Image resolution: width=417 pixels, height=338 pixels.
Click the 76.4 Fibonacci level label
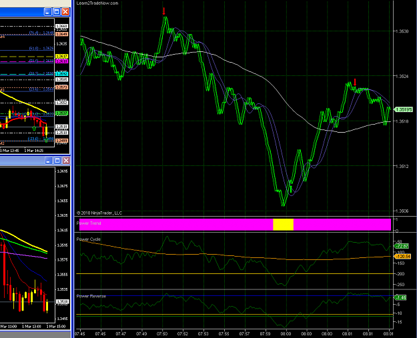41,33
